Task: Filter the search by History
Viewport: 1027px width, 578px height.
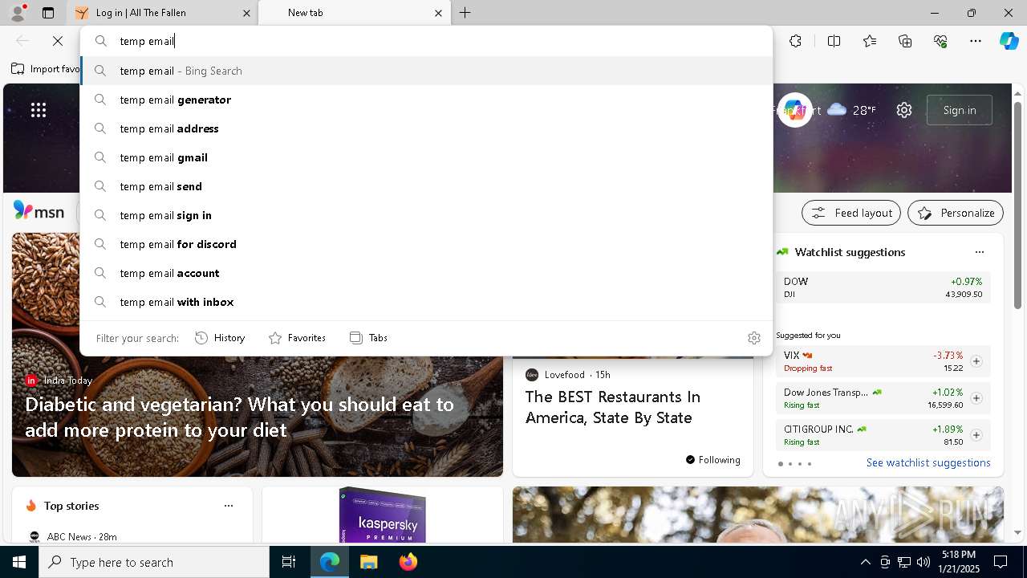Action: pyautogui.click(x=220, y=338)
